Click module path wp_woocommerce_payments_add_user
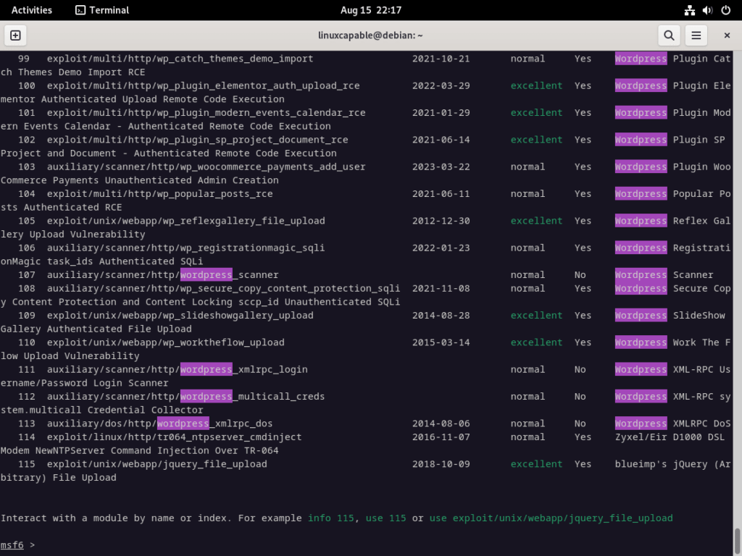Image resolution: width=742 pixels, height=556 pixels. coord(206,167)
